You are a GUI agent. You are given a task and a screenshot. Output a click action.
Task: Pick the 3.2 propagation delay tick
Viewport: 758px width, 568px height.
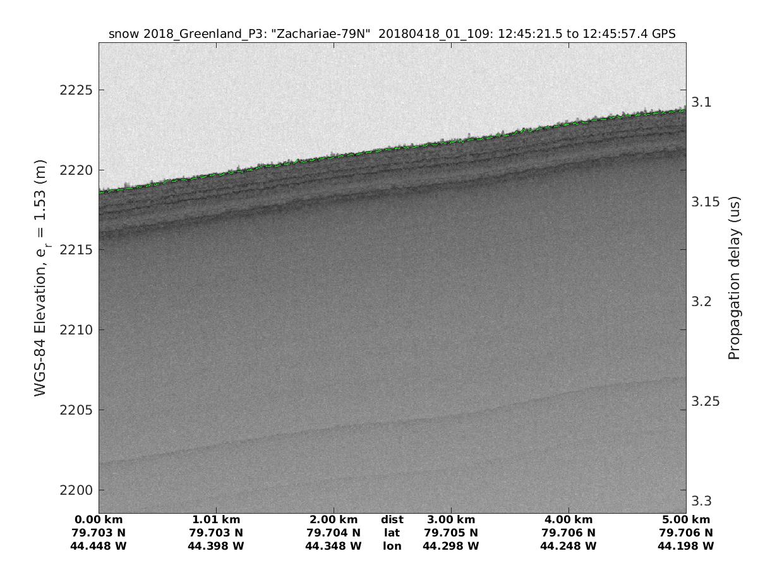(701, 301)
